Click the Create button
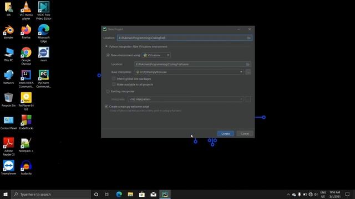Viewport: 355px width, 199px height. [x=226, y=134]
